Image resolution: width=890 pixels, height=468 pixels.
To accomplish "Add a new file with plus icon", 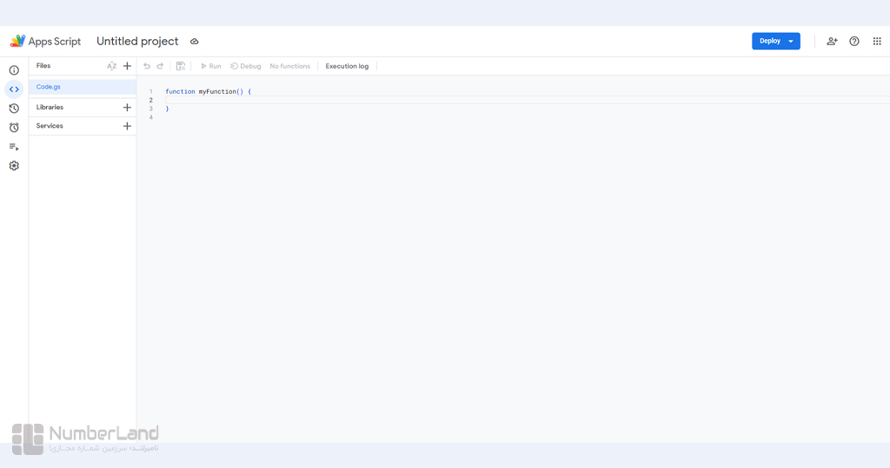I will coord(127,66).
